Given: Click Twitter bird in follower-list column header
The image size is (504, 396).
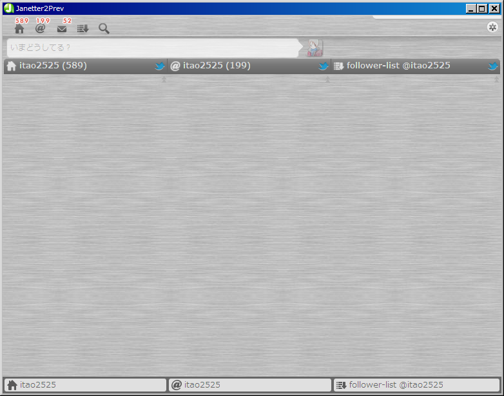Looking at the screenshot, I should [x=493, y=66].
